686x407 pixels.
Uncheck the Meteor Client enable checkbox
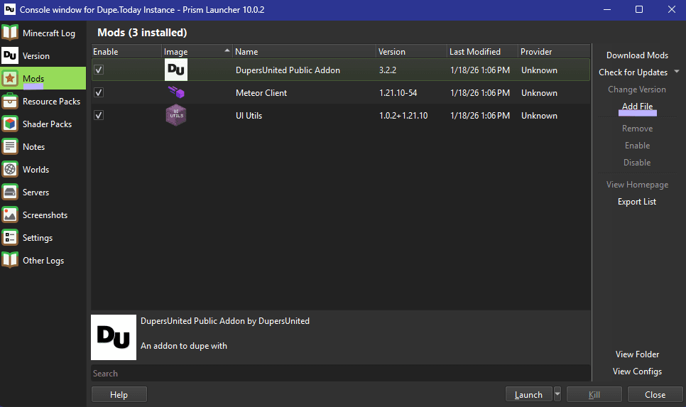pos(99,92)
